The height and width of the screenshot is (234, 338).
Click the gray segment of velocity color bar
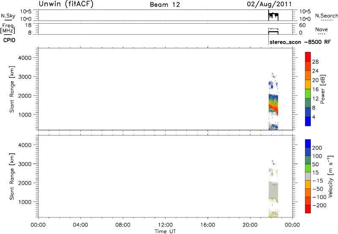[308, 176]
